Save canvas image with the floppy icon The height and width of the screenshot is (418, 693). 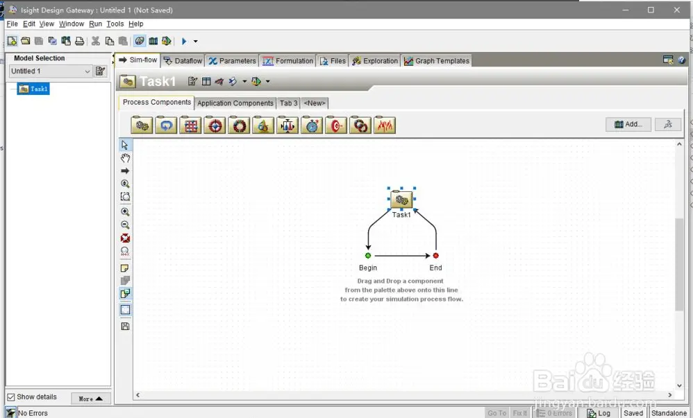point(125,326)
